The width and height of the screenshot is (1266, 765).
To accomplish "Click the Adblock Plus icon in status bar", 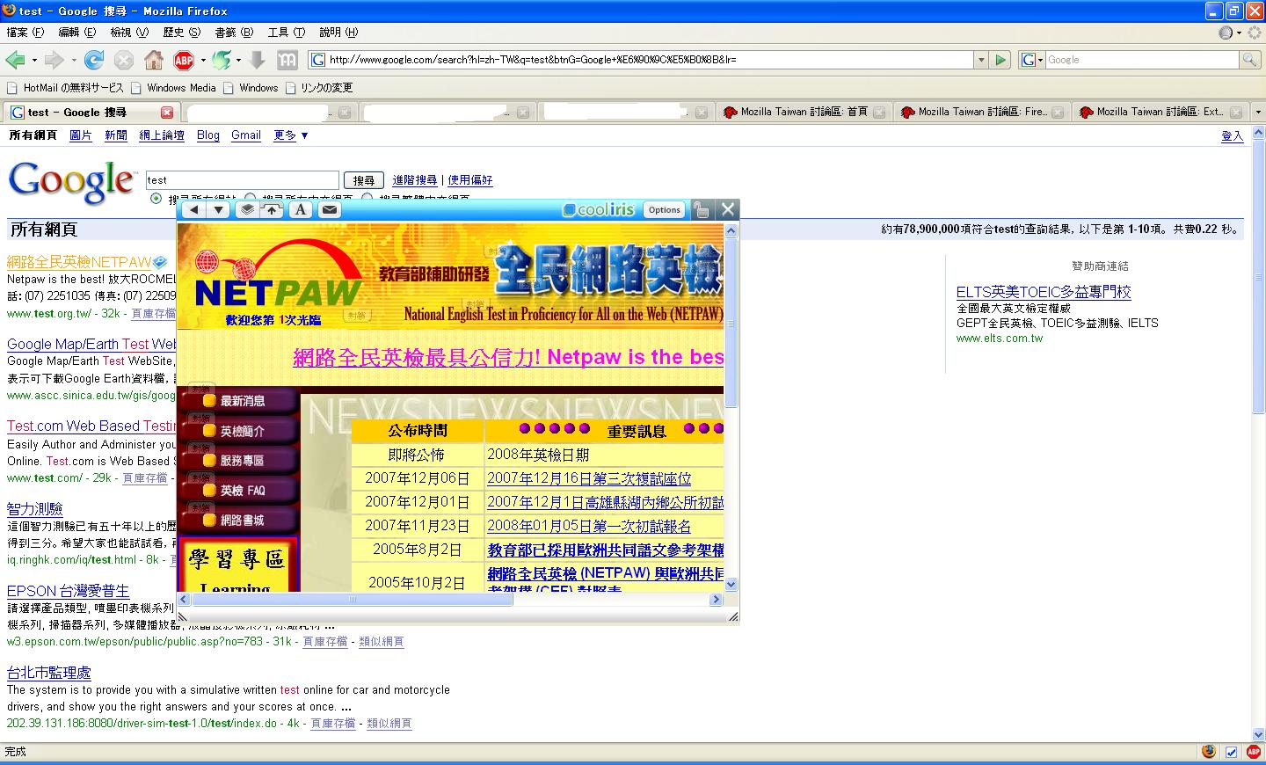I will point(1254,752).
